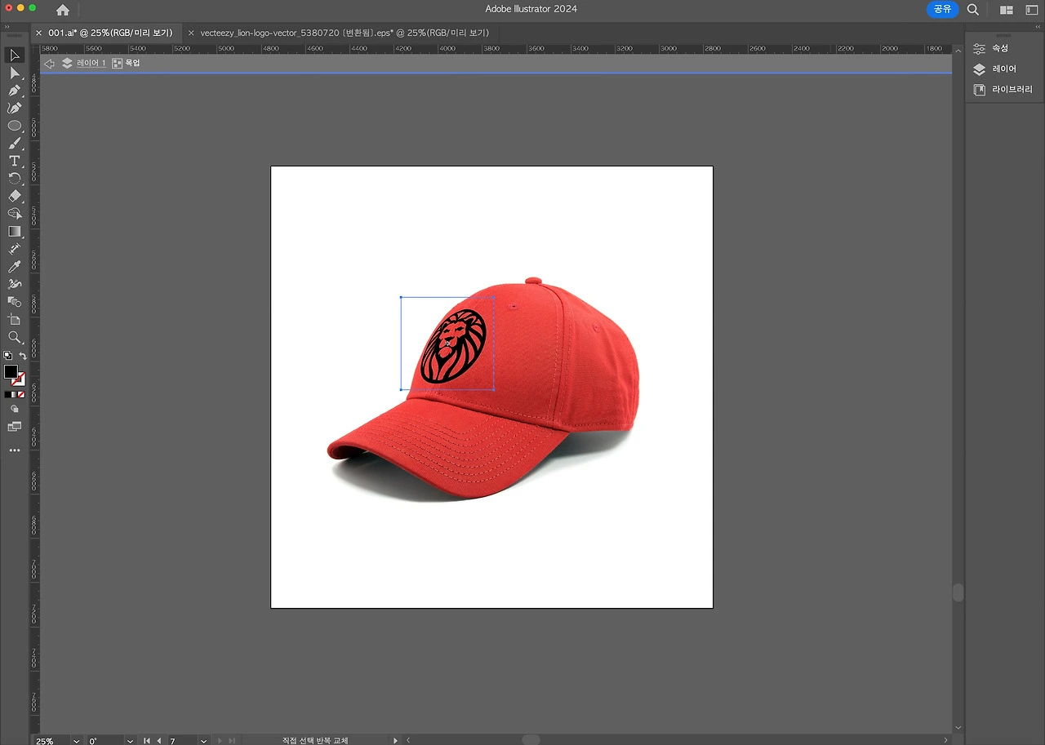The height and width of the screenshot is (745, 1045).
Task: Go to Illustrator home screen
Action: pos(63,10)
